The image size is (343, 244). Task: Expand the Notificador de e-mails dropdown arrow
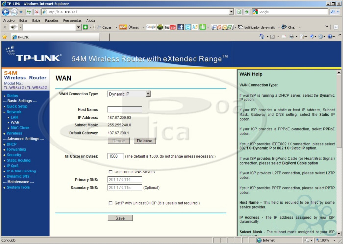coord(279,27)
